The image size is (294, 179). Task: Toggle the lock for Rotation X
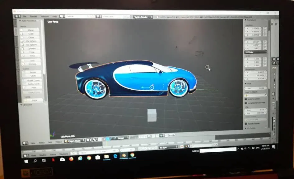(x=265, y=42)
